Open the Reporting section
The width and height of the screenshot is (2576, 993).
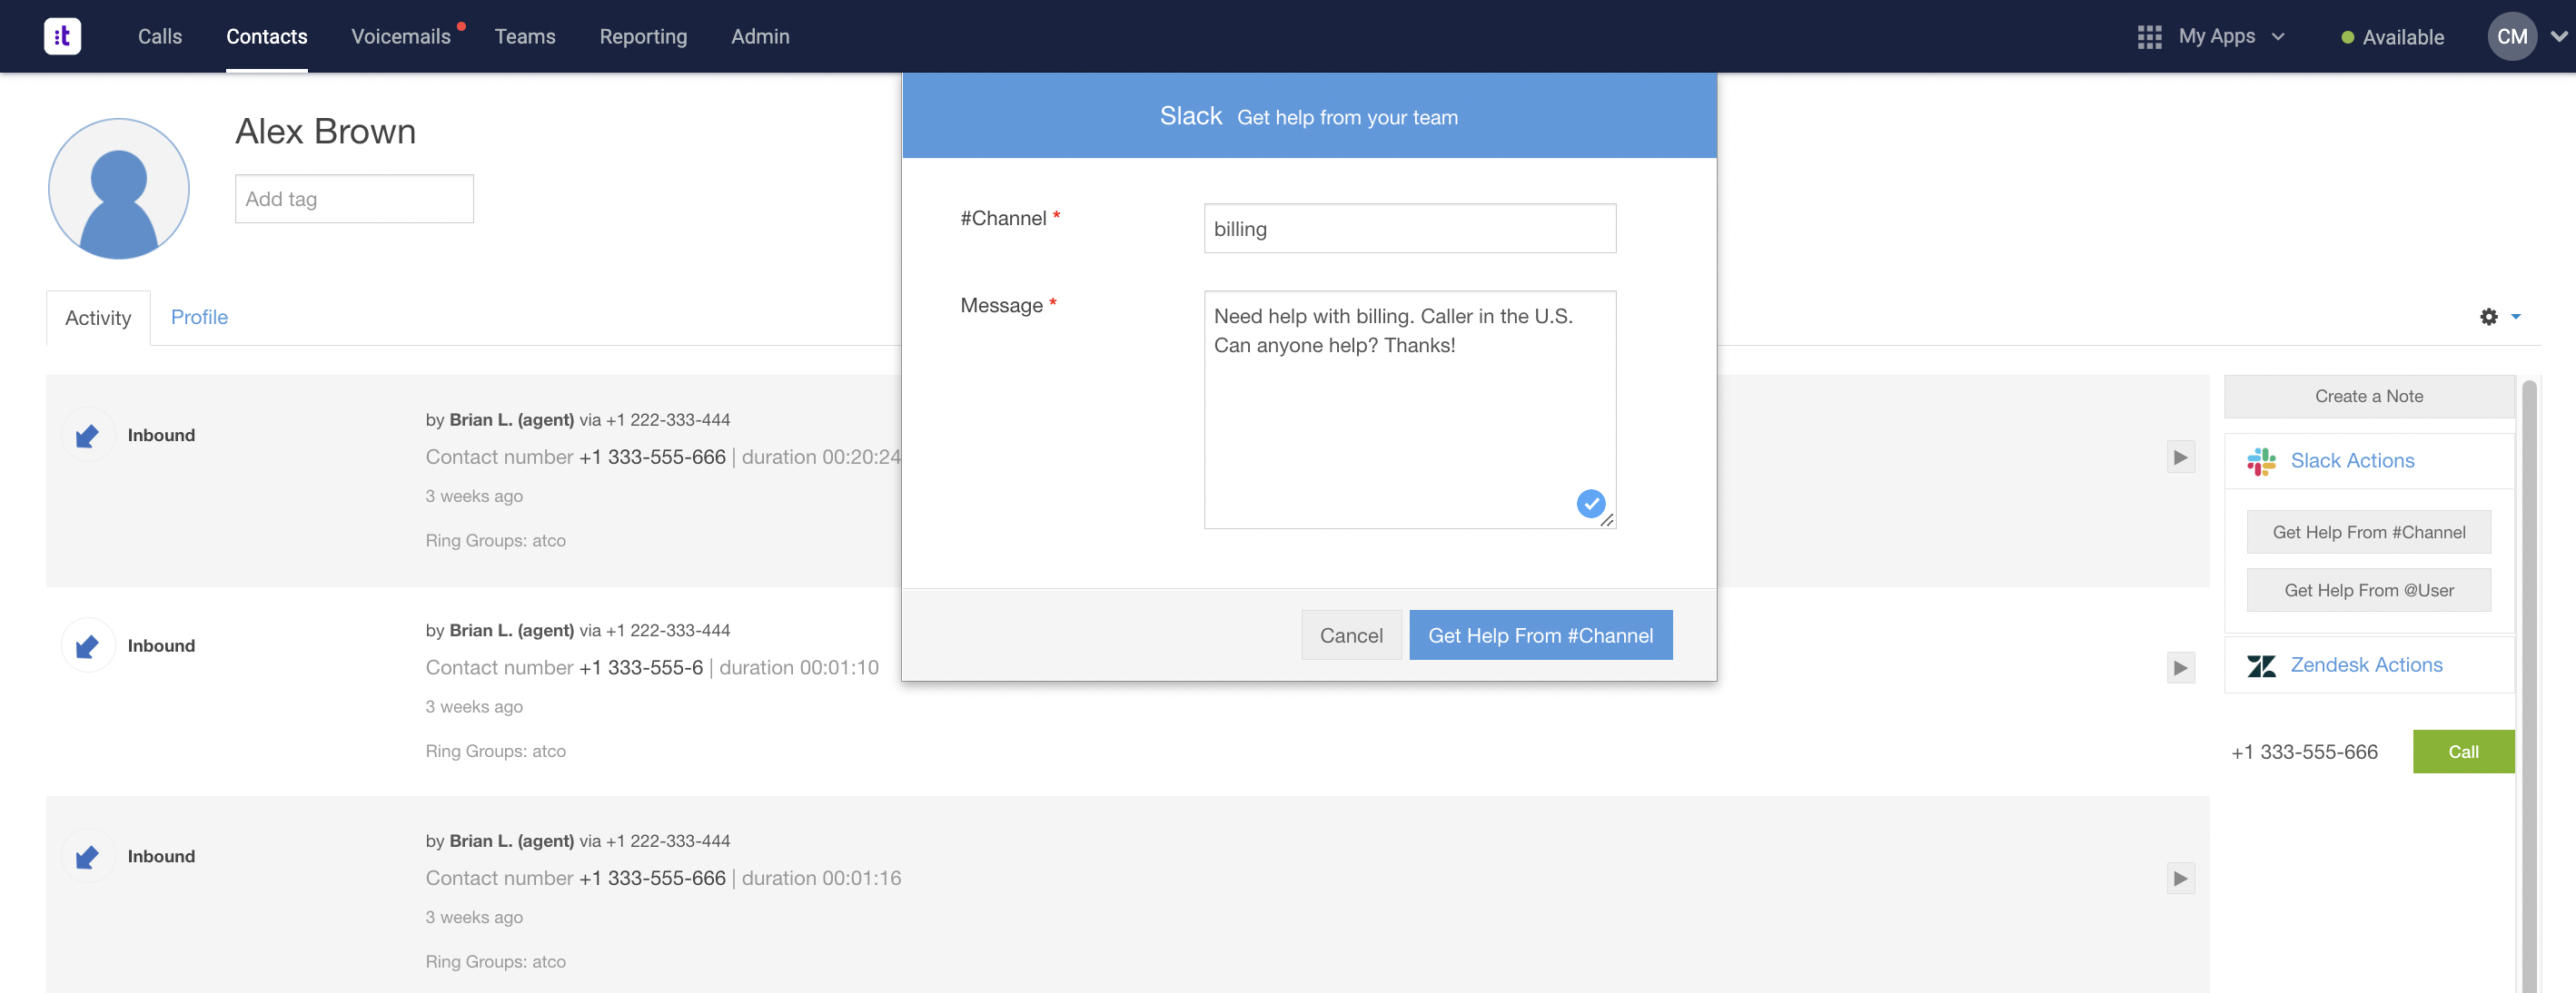643,36
